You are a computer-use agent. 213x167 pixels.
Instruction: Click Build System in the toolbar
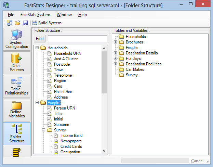point(47,23)
